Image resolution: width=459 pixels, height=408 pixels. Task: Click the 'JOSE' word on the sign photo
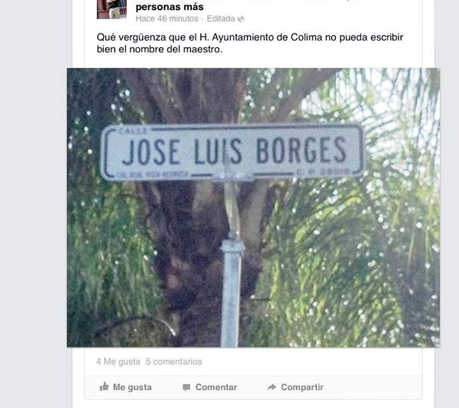tap(150, 152)
